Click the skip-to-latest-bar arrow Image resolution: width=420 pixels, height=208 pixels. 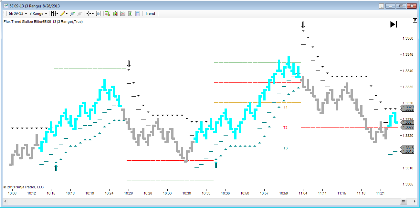394,24
